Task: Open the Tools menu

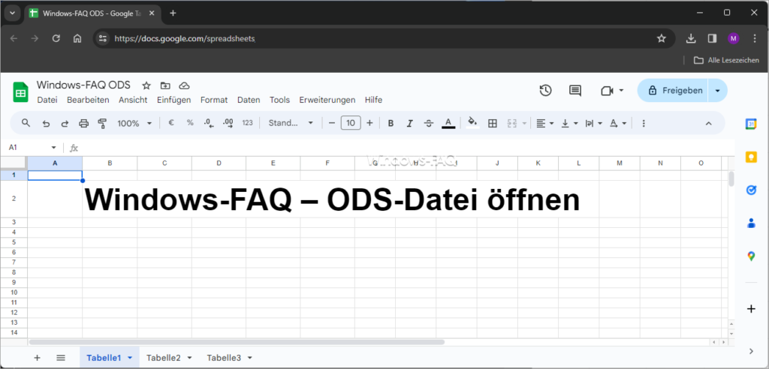Action: pos(279,100)
